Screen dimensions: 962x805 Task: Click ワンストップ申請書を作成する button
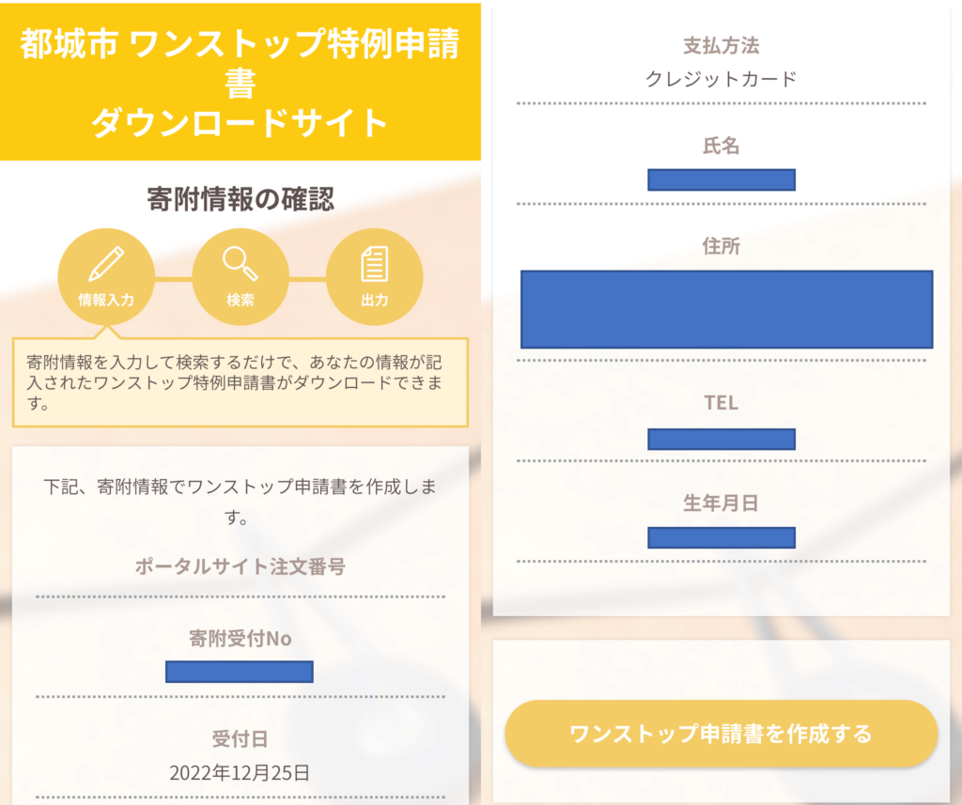(721, 734)
